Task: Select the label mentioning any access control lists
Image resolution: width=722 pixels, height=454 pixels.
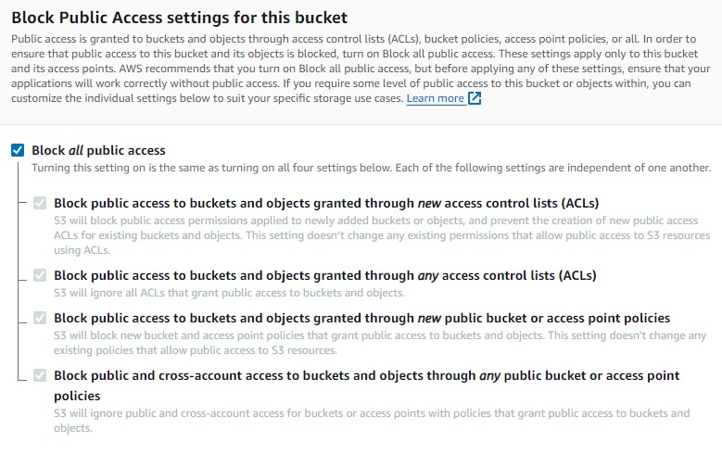Action: (324, 275)
